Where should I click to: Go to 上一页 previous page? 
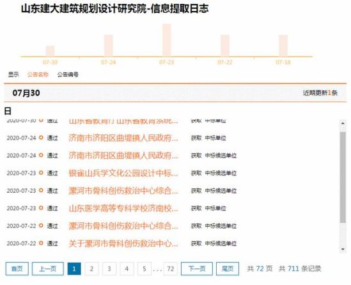tap(48, 268)
